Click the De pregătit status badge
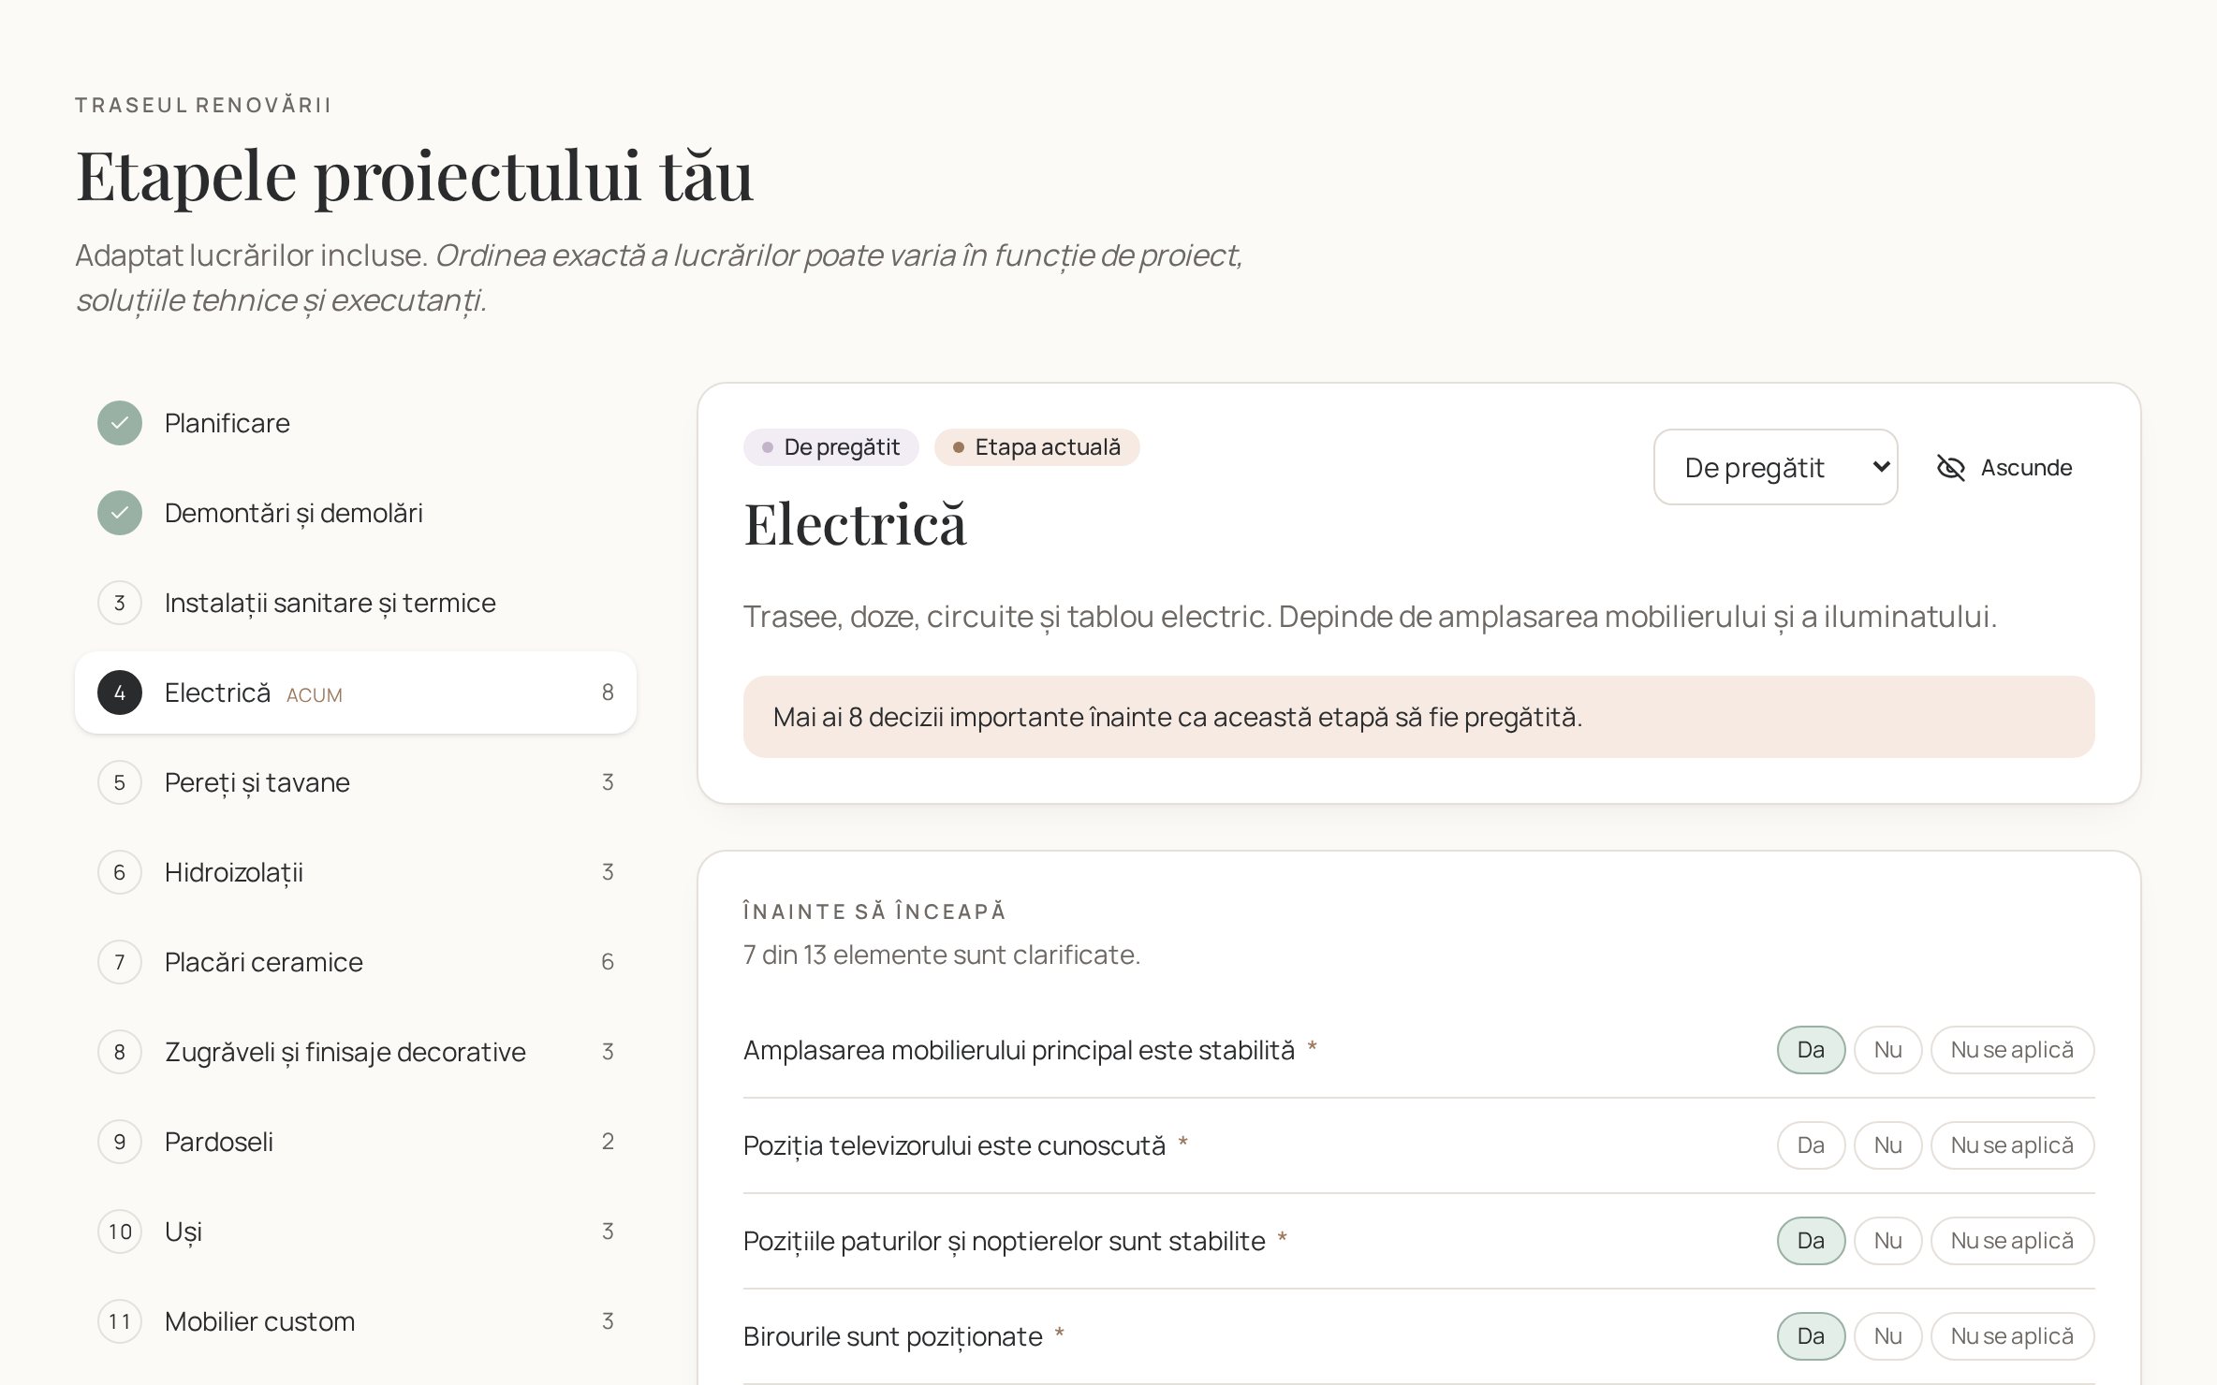The image size is (2217, 1385). [831, 447]
